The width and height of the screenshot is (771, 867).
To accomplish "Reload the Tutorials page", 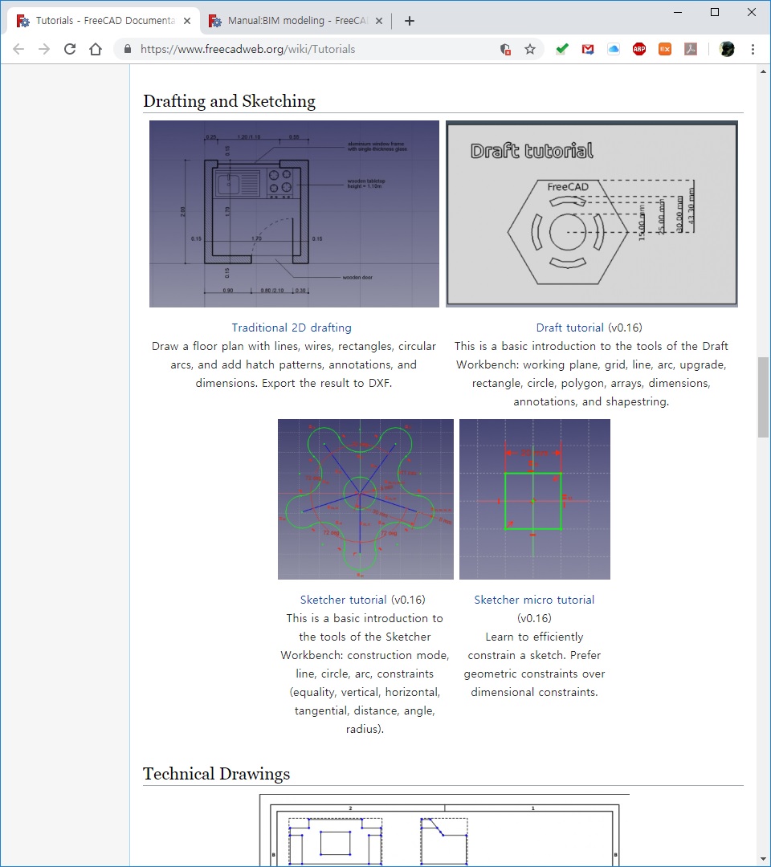I will click(70, 49).
